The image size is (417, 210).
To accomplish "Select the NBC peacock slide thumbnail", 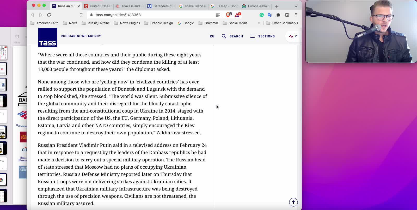I will (3, 180).
